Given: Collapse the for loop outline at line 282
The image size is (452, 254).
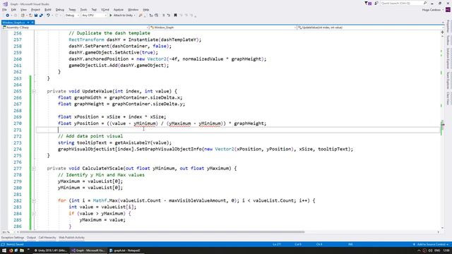Looking at the screenshot, I should pos(34,200).
